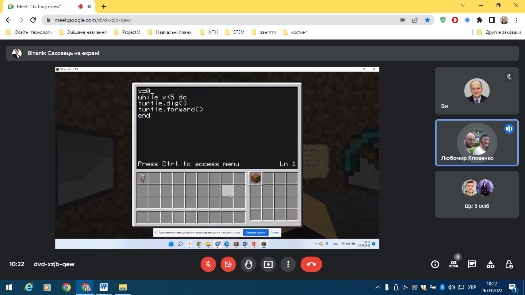
Task: Open first Chrome icon on taskbar
Action: point(66,287)
